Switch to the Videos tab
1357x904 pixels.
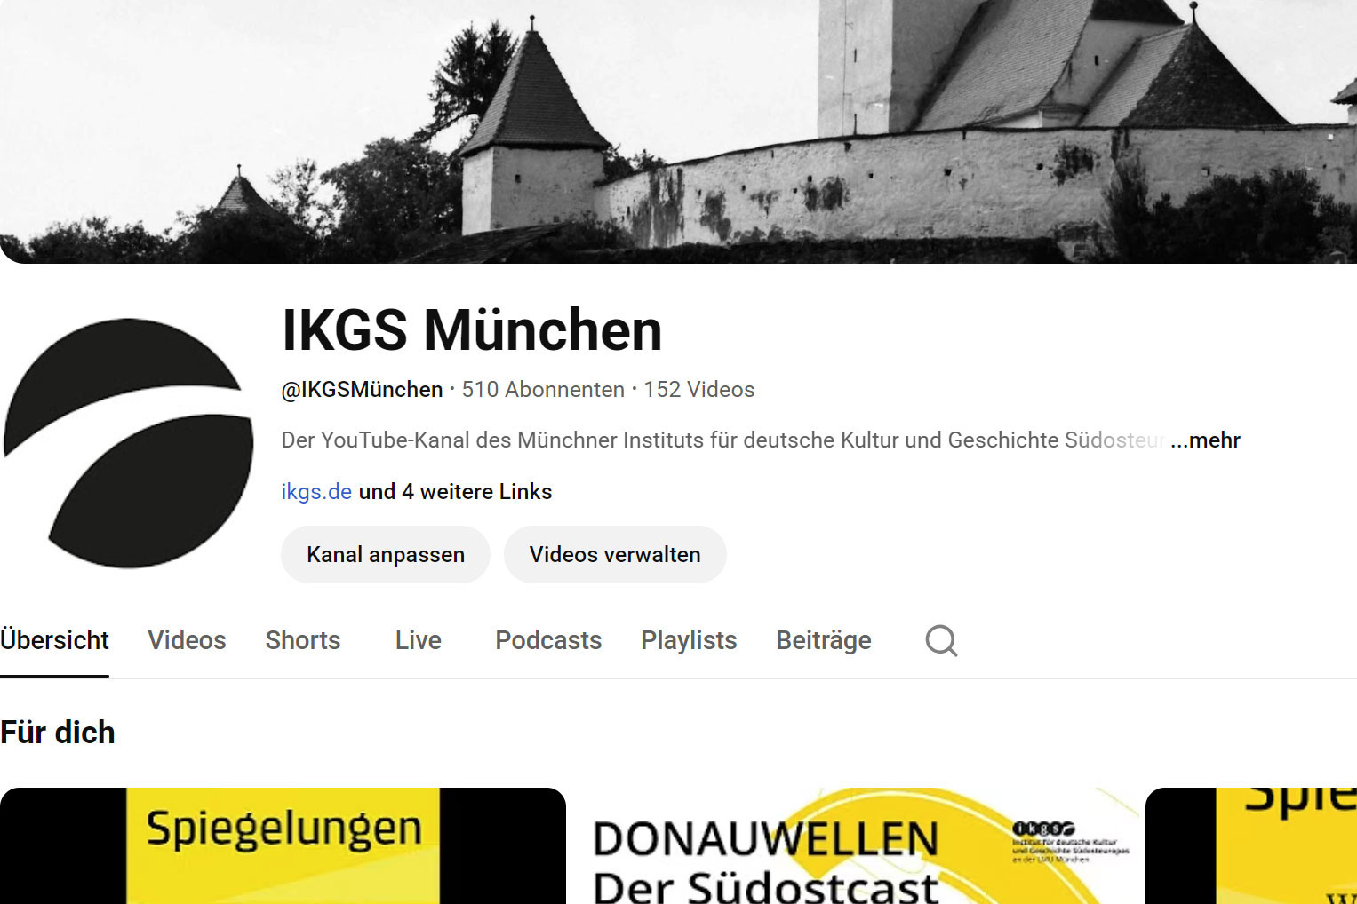click(187, 640)
